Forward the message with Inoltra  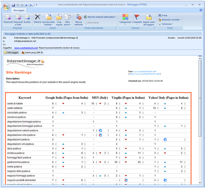[27, 19]
